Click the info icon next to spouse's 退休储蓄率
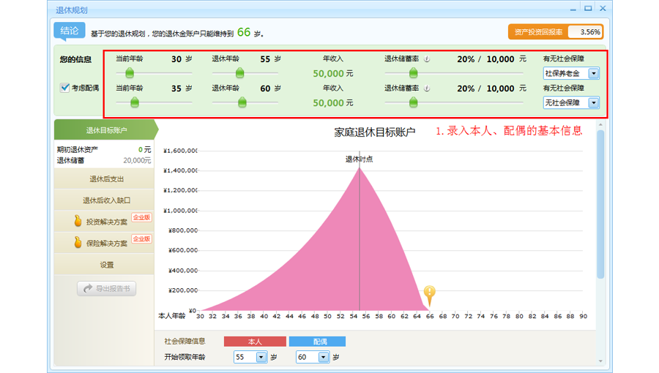This screenshot has height=373, width=659. 427,88
